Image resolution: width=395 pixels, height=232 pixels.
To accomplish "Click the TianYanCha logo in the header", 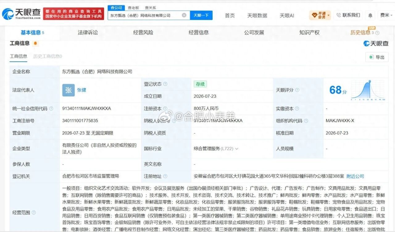I will click(22, 14).
